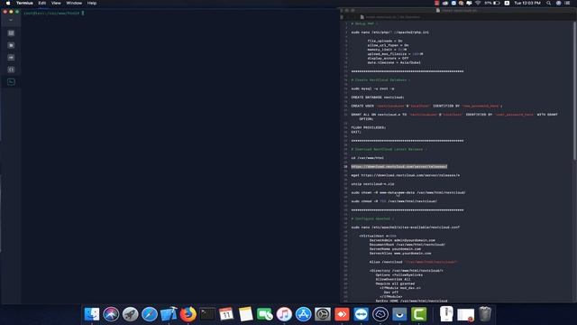Launch TeamViewer from the dock
The height and width of the screenshot is (325, 577).
pyautogui.click(x=361, y=314)
